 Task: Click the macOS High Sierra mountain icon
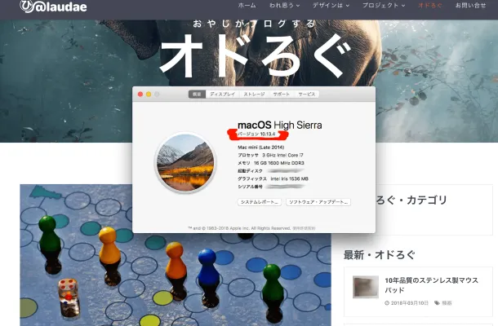pos(185,163)
